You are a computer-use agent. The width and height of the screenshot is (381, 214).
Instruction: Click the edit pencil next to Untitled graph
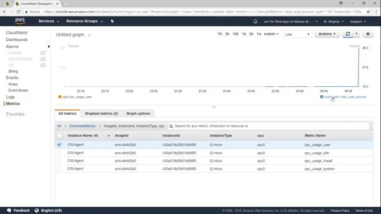point(89,35)
